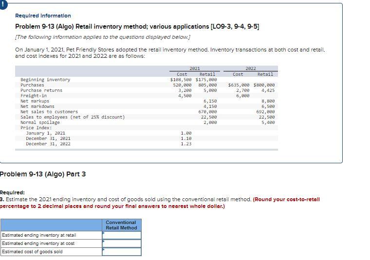Click the Estimated ending inventory at retail input
370x260 pixels.
[122, 235]
